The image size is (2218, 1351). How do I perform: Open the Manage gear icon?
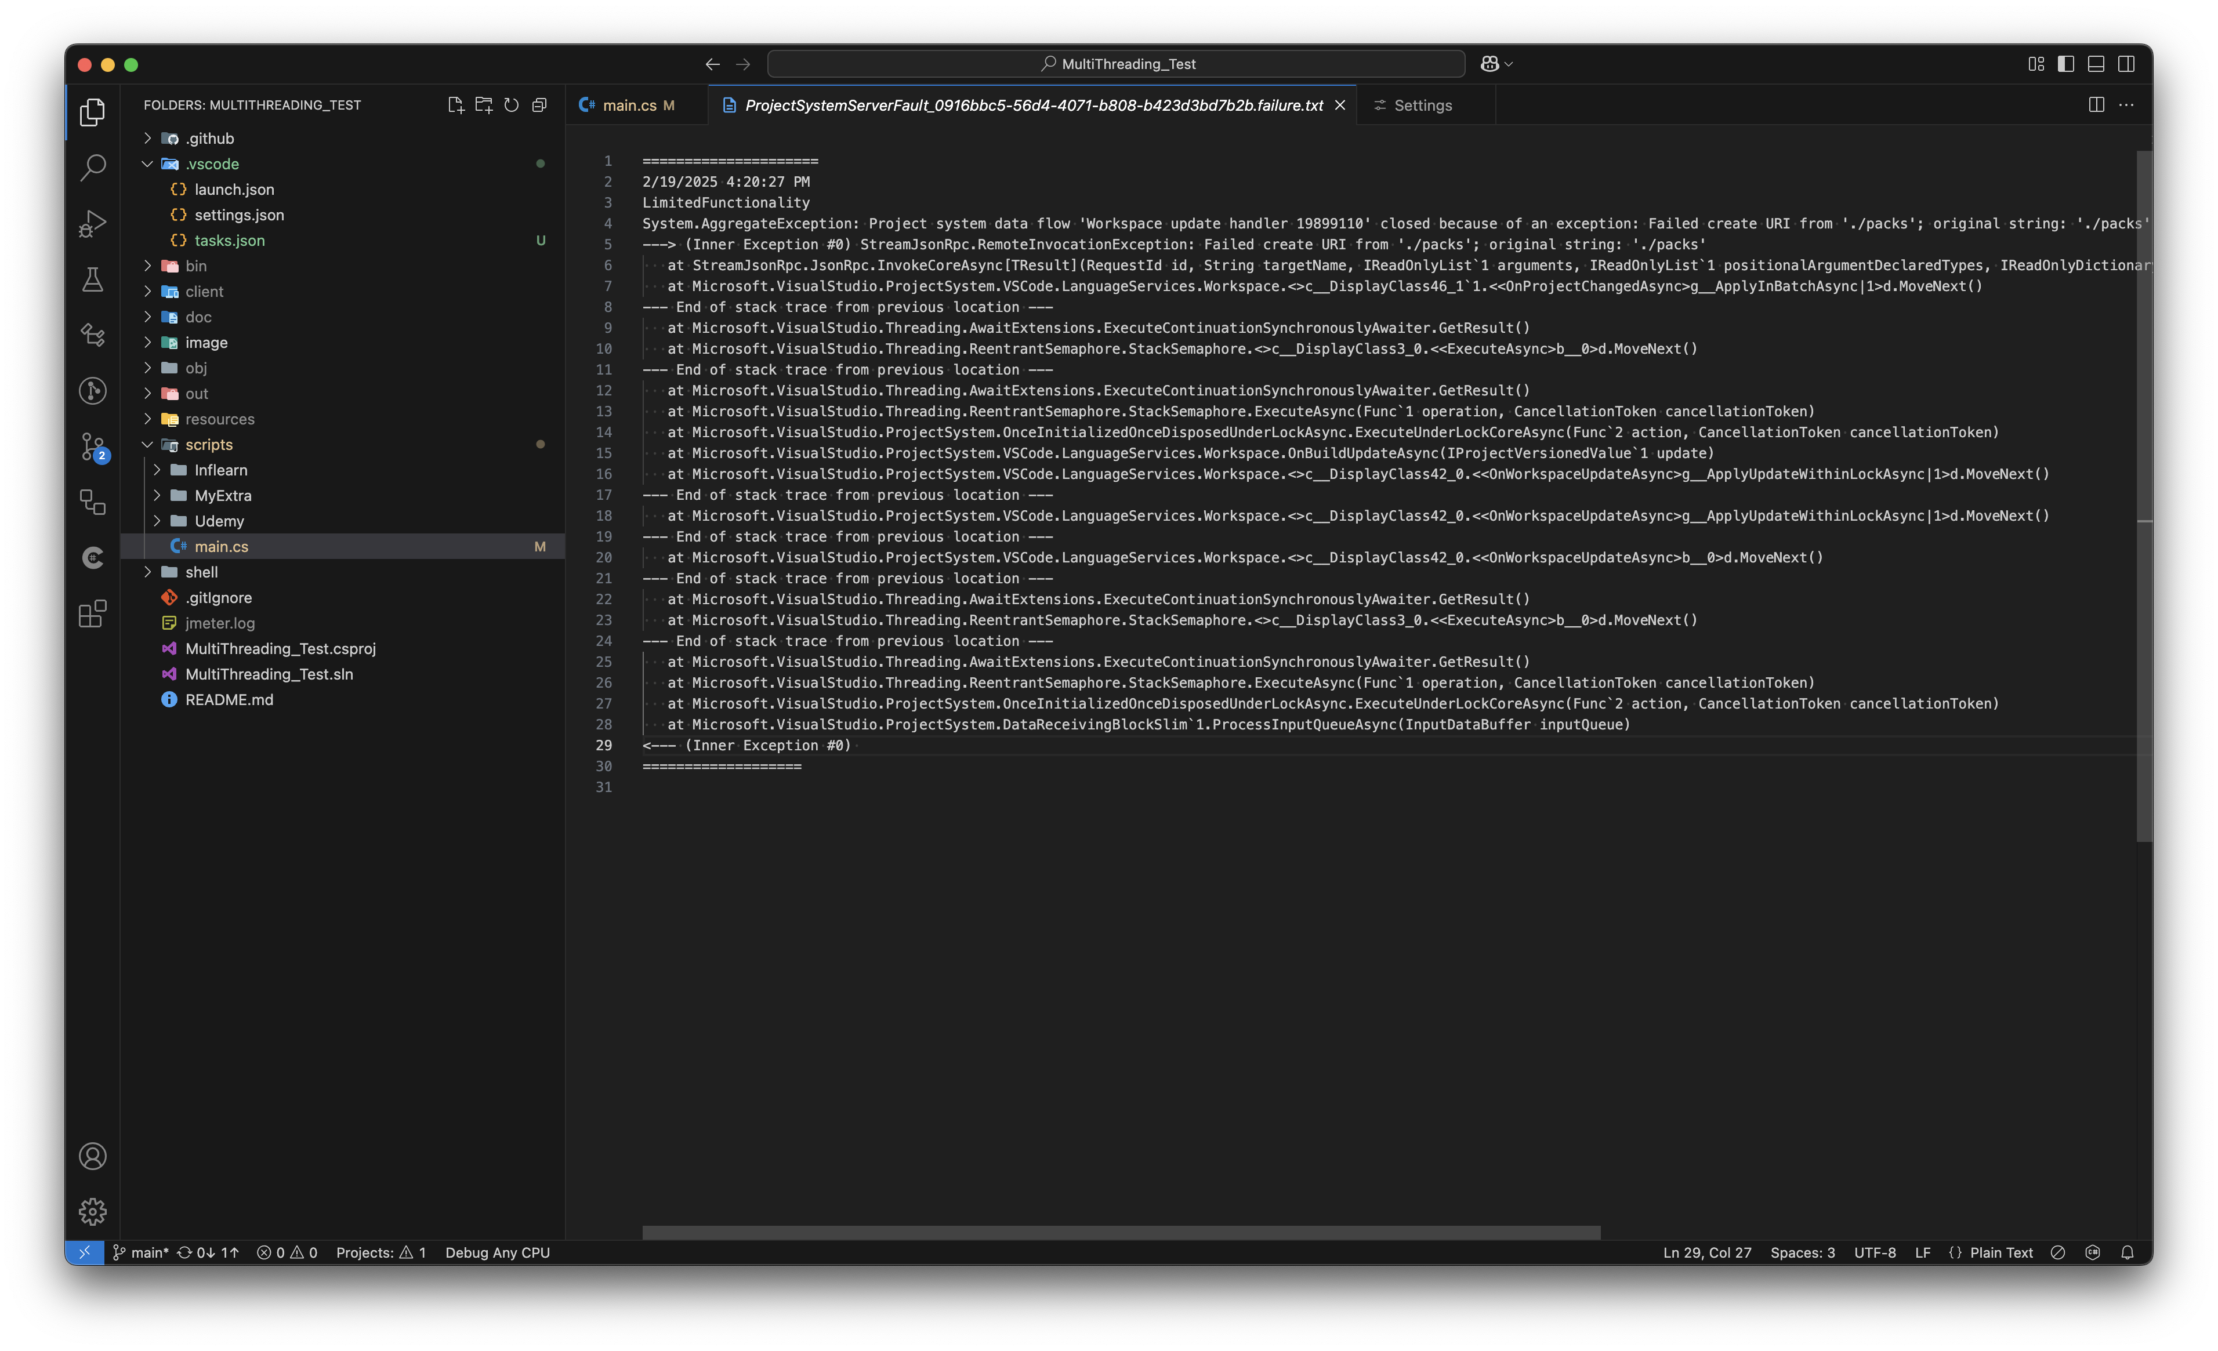click(x=93, y=1211)
